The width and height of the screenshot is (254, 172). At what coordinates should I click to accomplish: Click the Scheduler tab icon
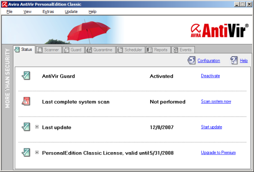tap(120, 50)
